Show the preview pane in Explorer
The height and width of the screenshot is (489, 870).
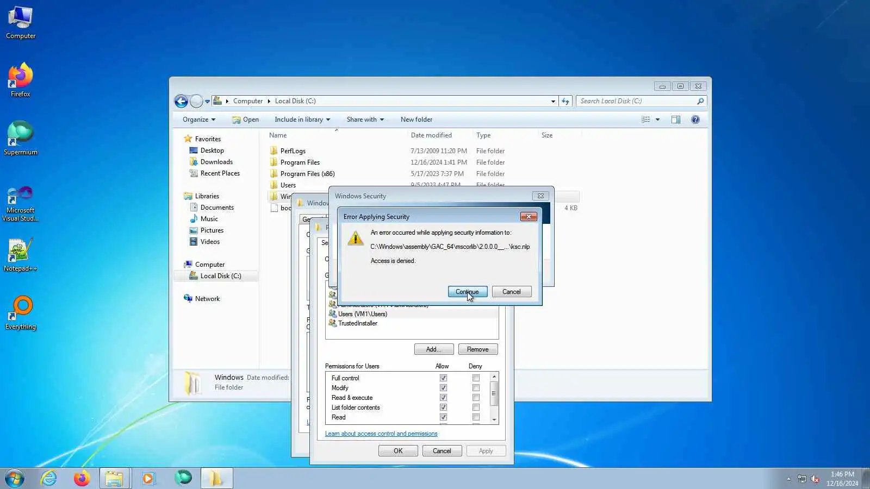pyautogui.click(x=676, y=120)
